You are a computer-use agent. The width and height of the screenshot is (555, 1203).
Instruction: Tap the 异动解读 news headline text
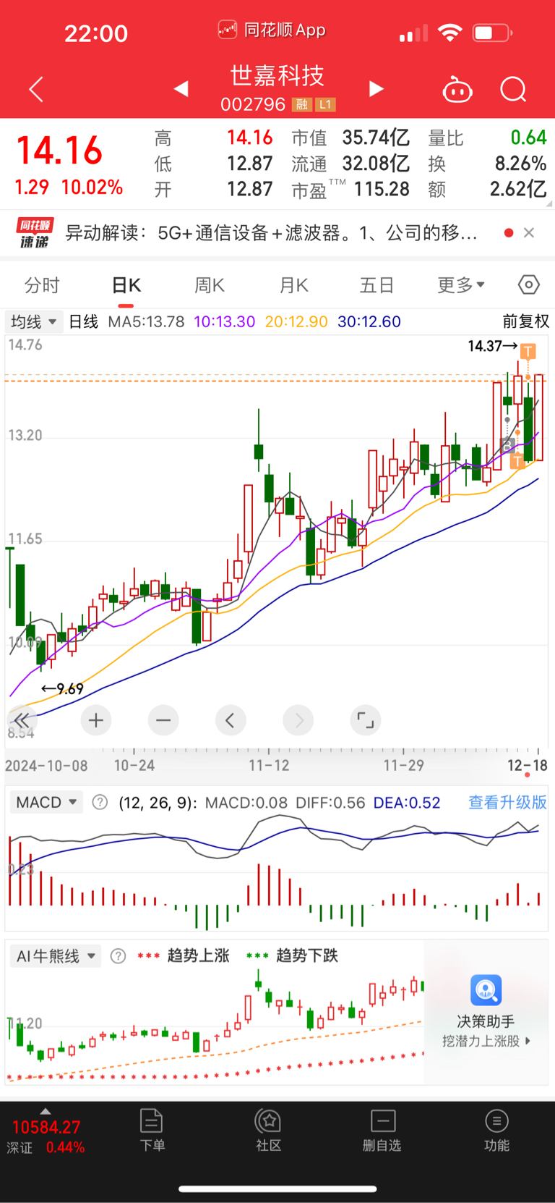(271, 232)
